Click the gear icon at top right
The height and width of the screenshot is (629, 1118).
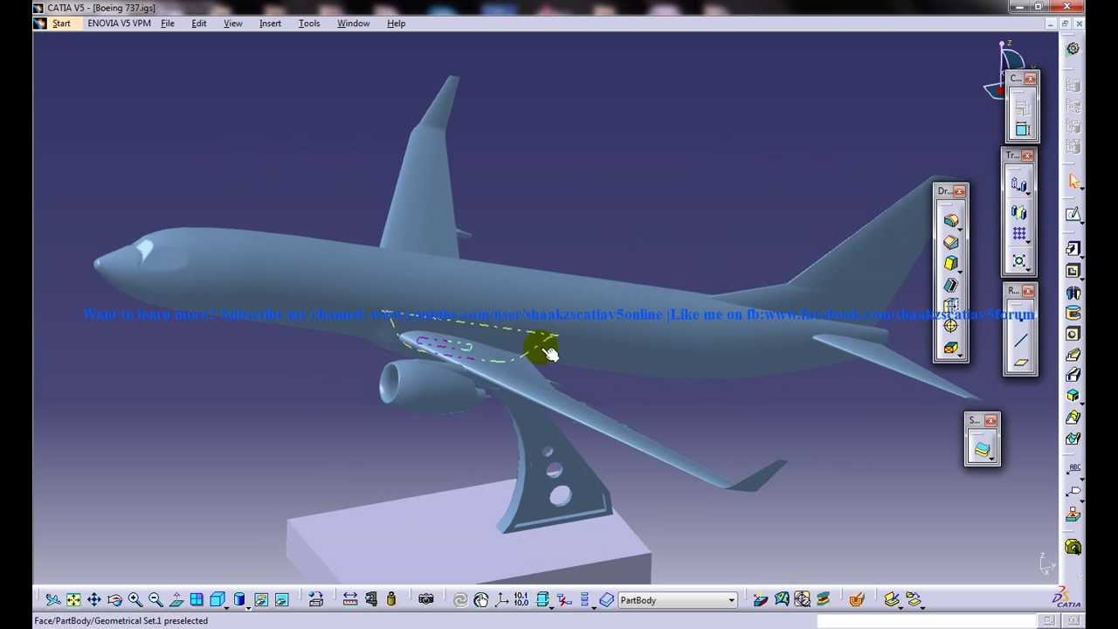[x=1073, y=49]
